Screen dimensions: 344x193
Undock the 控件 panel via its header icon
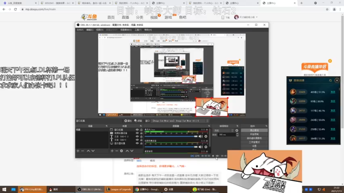tap(266, 126)
